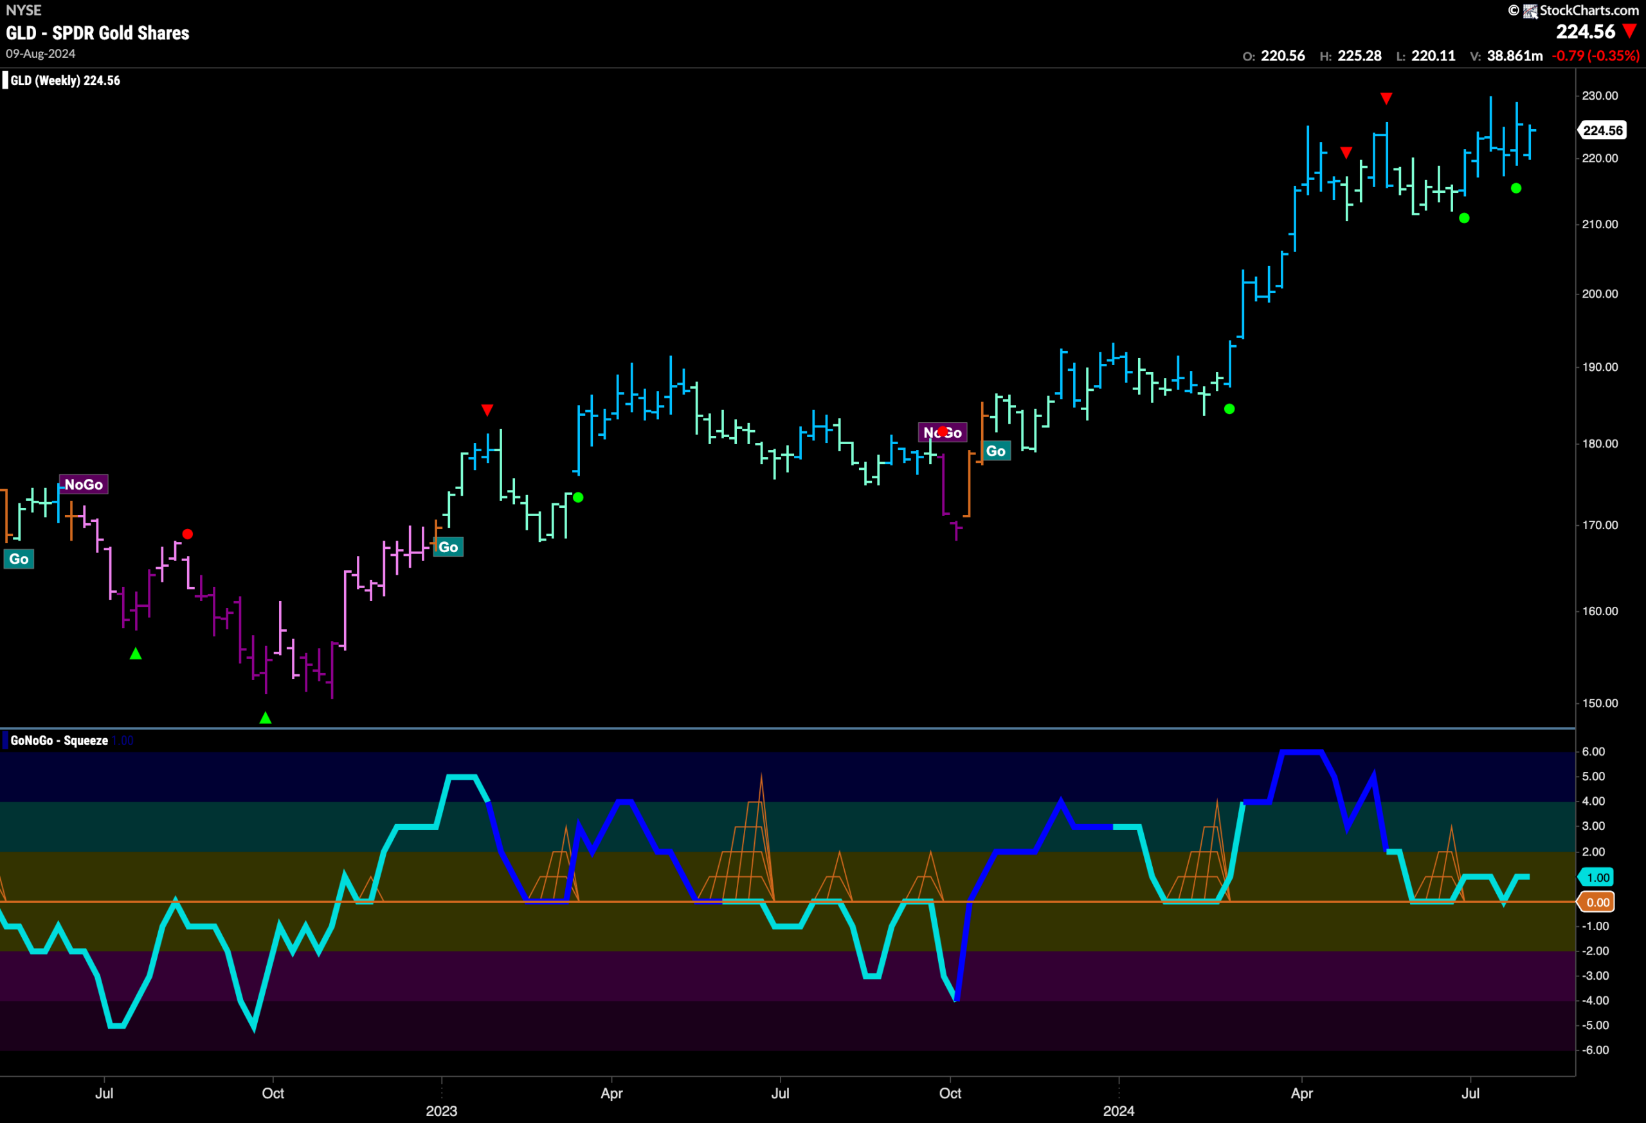Click the green up triangle near July 2022 low
The image size is (1646, 1123).
pyautogui.click(x=136, y=654)
